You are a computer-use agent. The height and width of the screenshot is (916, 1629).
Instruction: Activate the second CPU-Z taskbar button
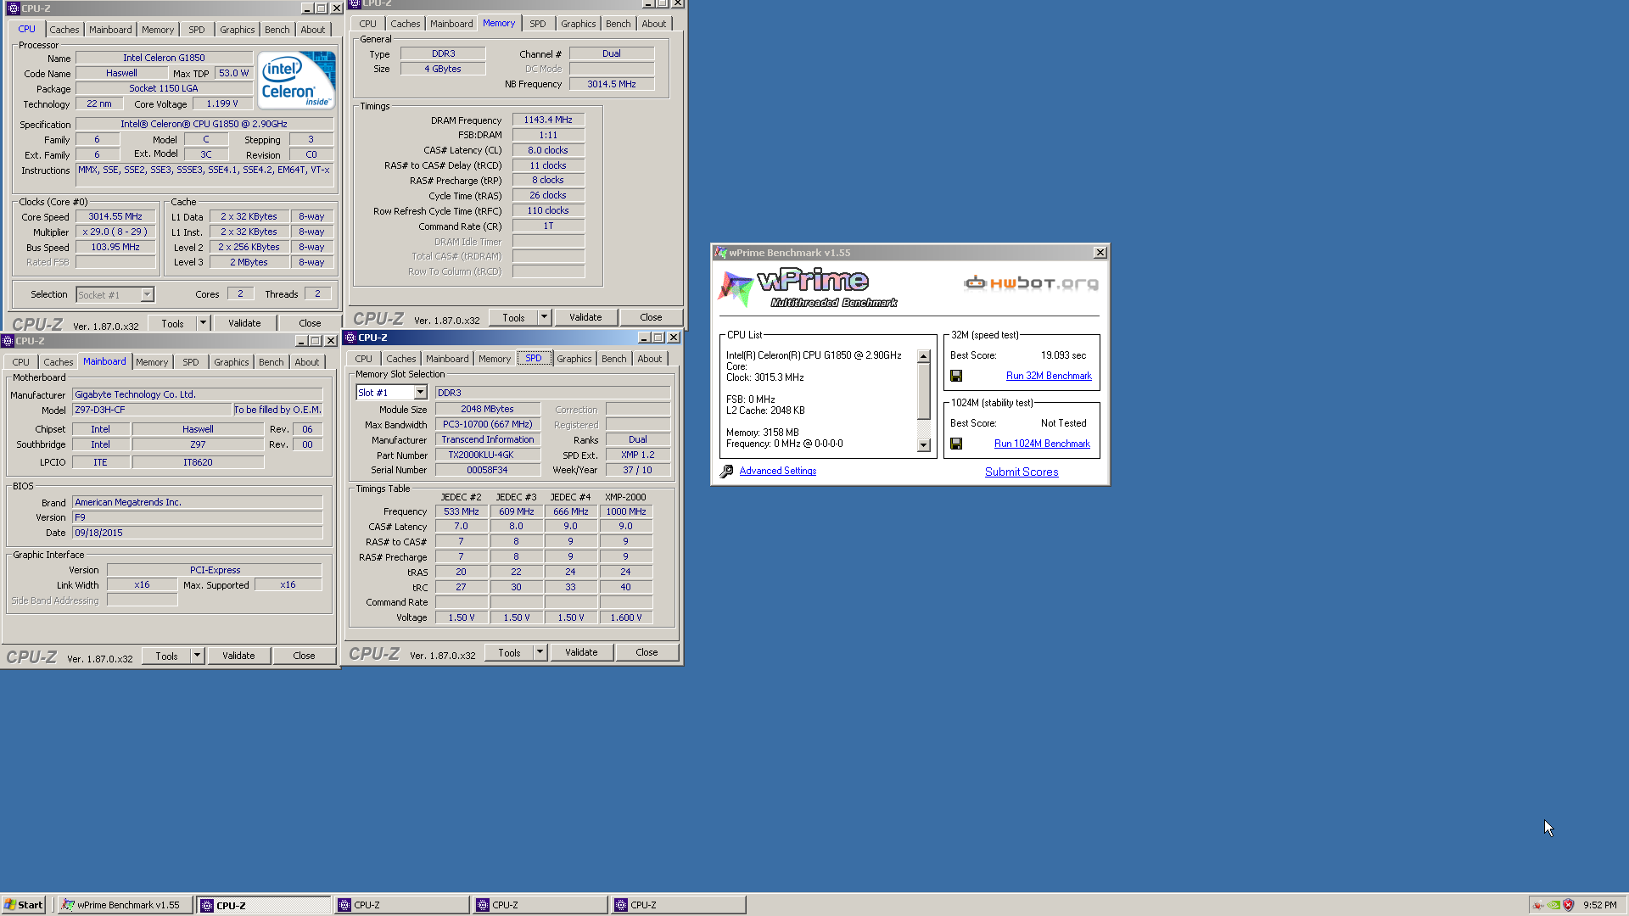401,905
